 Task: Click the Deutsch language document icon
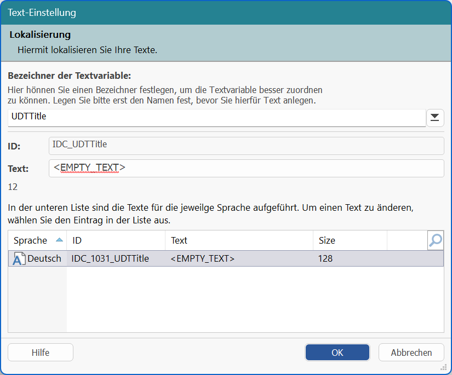[x=19, y=258]
